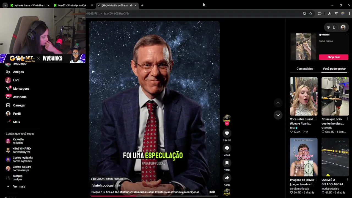Go to the next video with down arrow
Viewport: 352px width, 198px height.
point(278,115)
